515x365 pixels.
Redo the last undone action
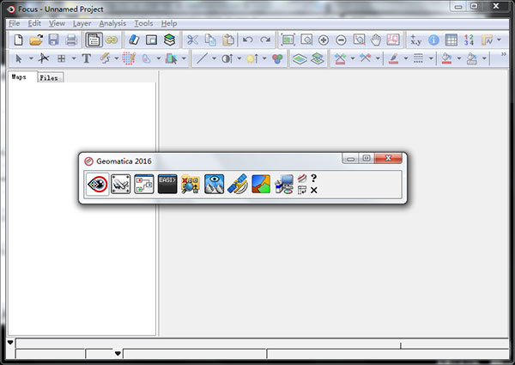265,40
